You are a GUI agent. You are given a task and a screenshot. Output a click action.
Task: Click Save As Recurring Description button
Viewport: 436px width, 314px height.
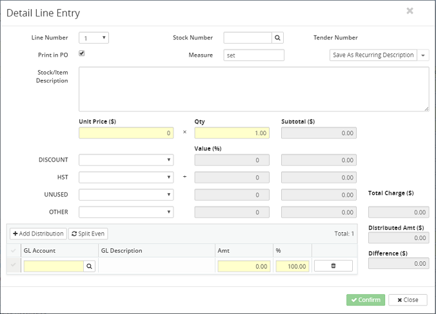coord(373,55)
